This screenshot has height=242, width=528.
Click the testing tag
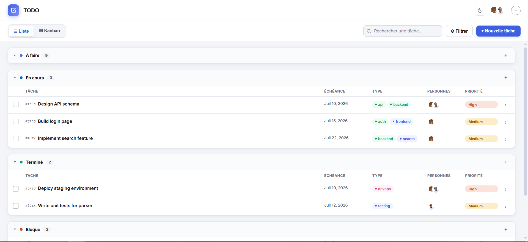point(382,206)
